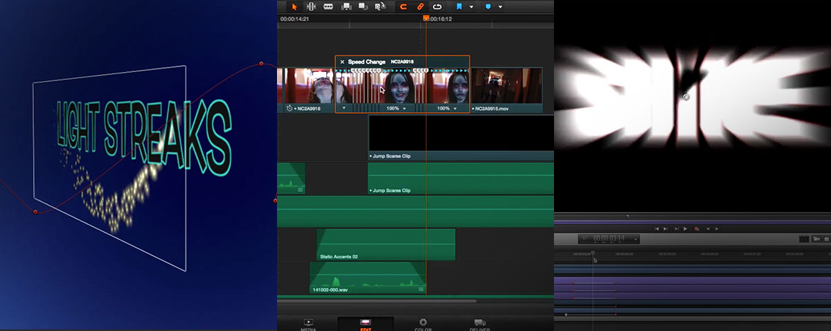The height and width of the screenshot is (331, 831).
Task: Select the arrow selection tool
Action: (x=294, y=6)
